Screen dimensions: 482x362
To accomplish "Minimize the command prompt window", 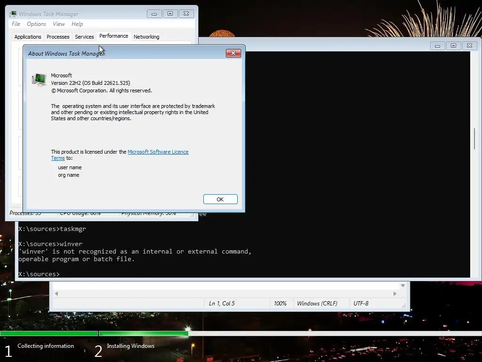I will pyautogui.click(x=437, y=46).
